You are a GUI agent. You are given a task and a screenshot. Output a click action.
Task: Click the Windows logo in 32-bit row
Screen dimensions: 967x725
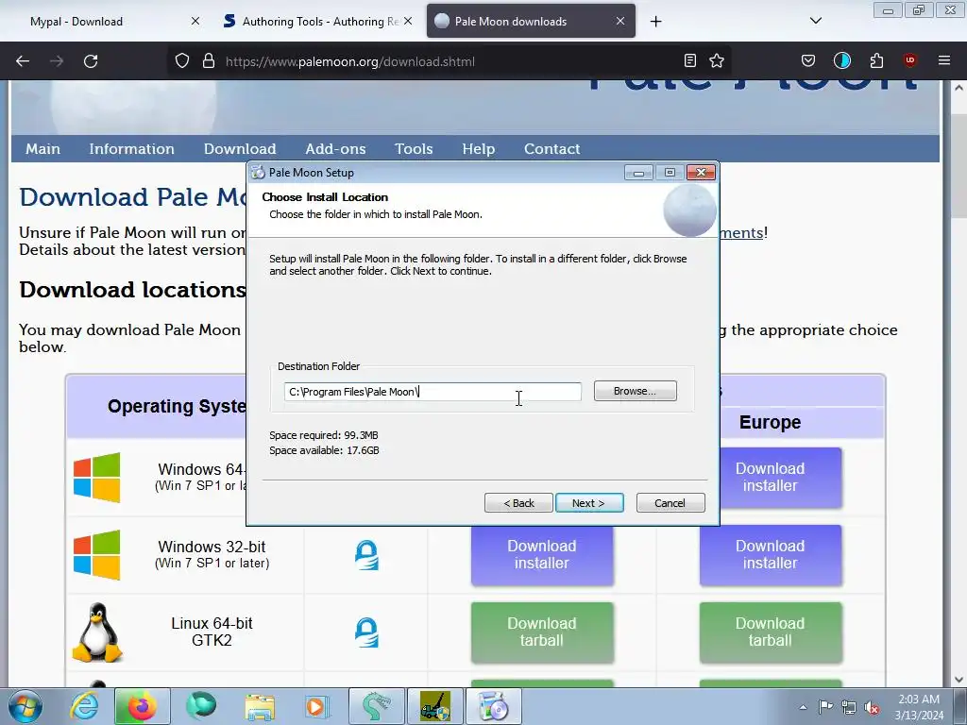pyautogui.click(x=97, y=555)
